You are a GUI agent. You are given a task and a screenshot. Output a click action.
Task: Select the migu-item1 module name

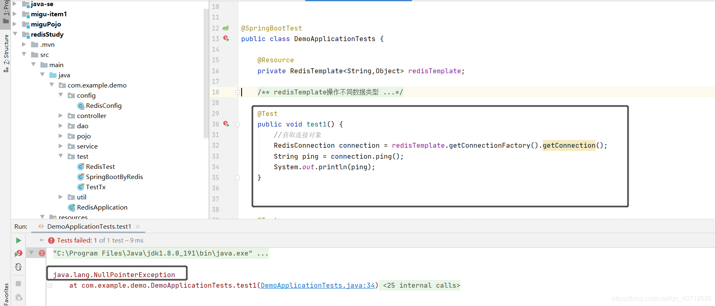click(49, 14)
